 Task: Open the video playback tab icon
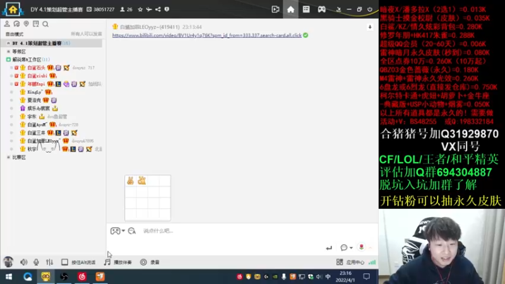[275, 9]
